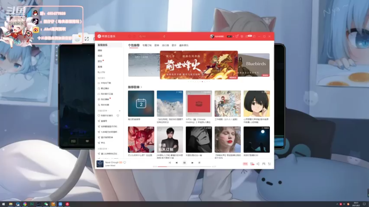Viewport: 369px width, 207px height.
Task: Click plus to create new playlist
Action: [x=119, y=110]
